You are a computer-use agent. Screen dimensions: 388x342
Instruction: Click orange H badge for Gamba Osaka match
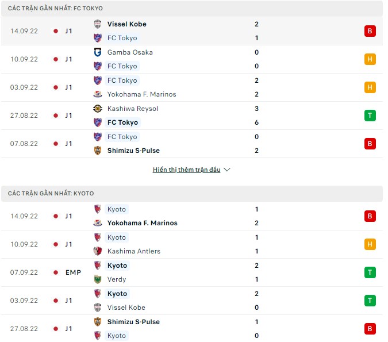point(370,59)
